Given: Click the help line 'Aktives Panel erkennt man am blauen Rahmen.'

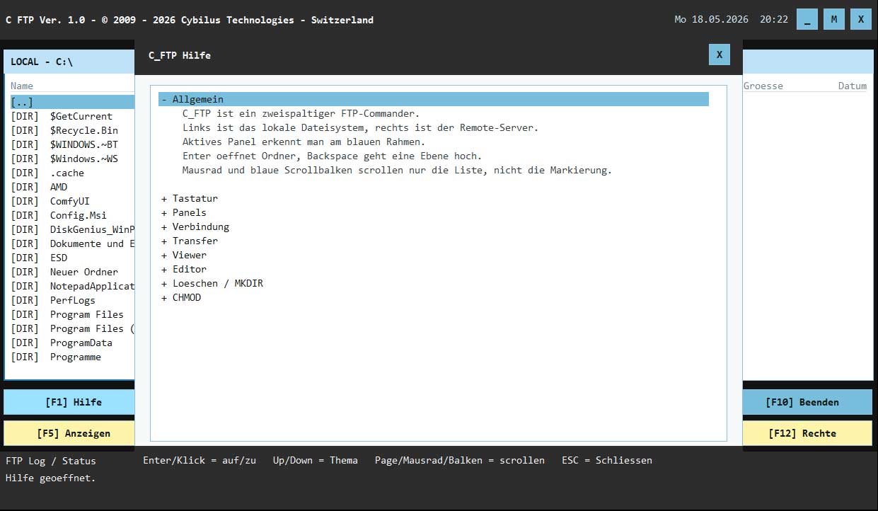Looking at the screenshot, I should point(304,142).
